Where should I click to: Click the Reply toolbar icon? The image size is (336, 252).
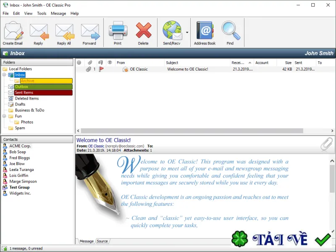click(39, 32)
